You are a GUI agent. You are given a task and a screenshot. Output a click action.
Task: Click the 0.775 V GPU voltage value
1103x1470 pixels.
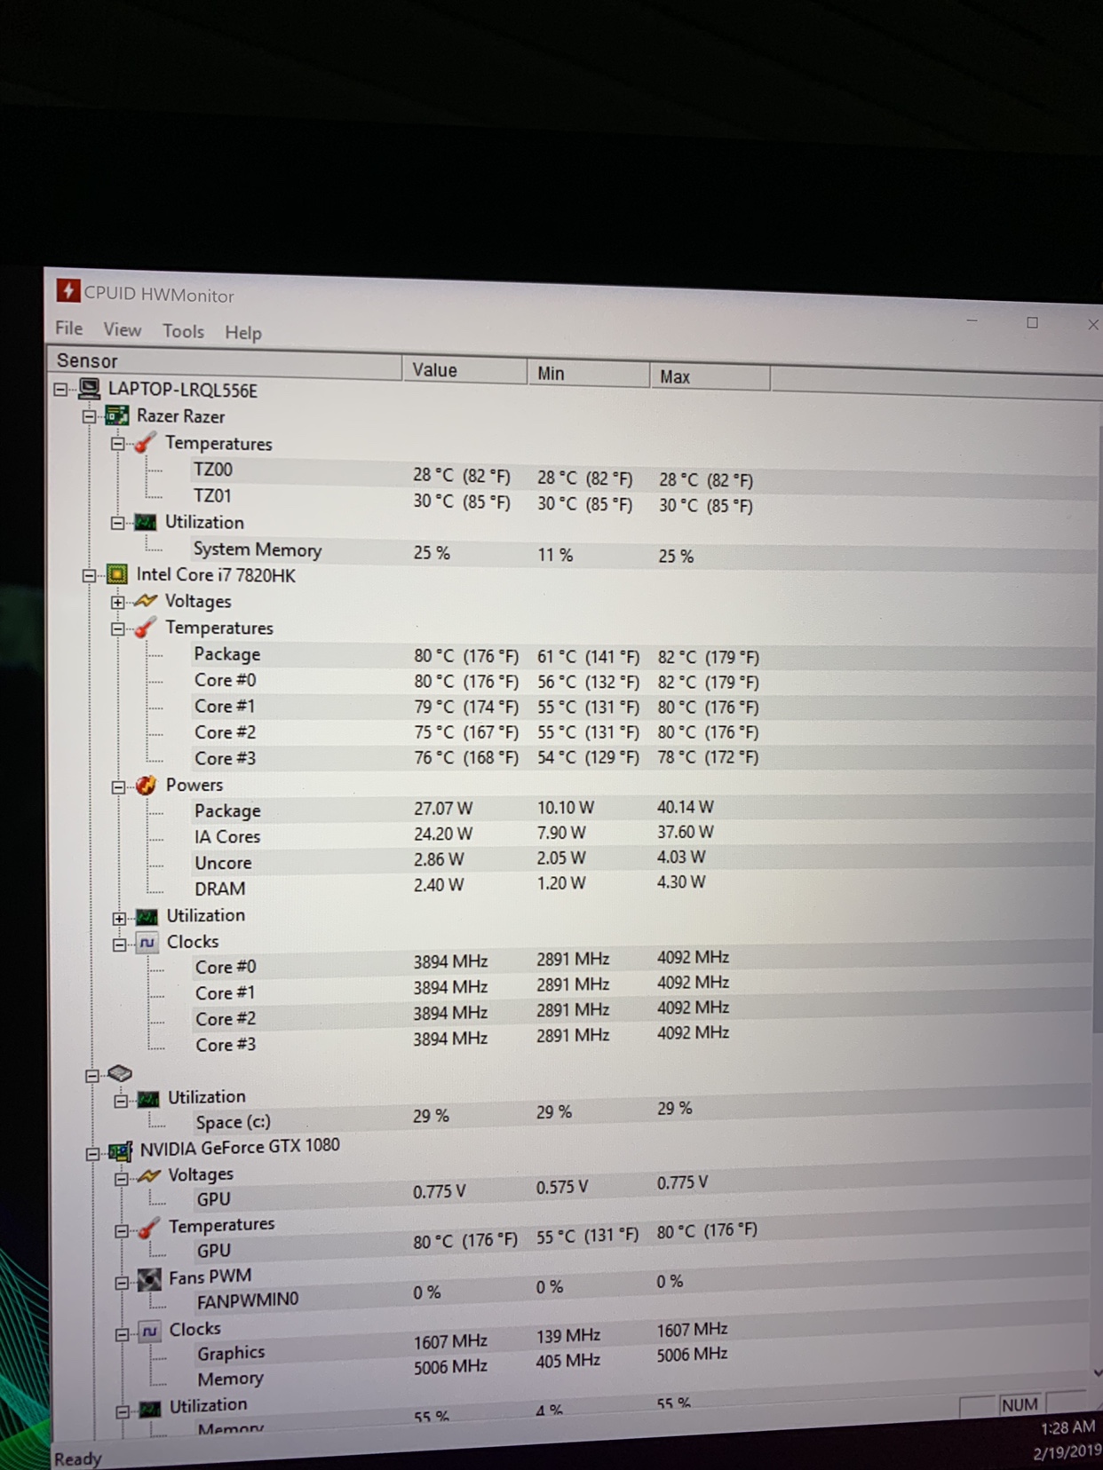(439, 1191)
